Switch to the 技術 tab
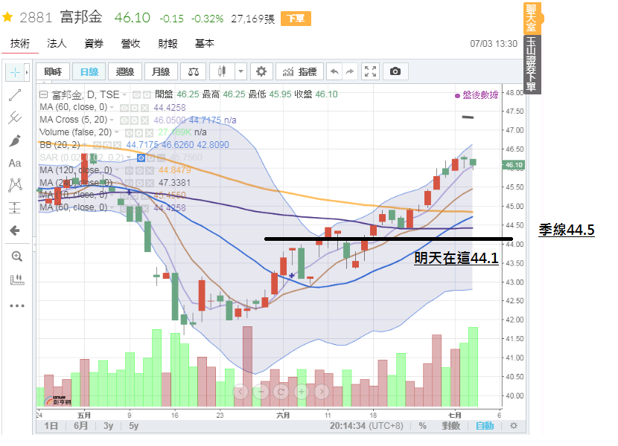The width and height of the screenshot is (618, 446). tap(20, 43)
